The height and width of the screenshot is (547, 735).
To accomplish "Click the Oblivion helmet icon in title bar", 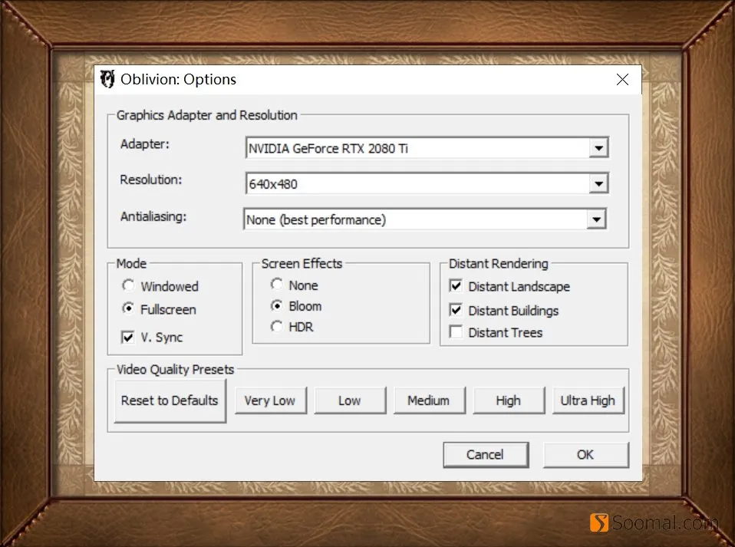I will tap(107, 79).
